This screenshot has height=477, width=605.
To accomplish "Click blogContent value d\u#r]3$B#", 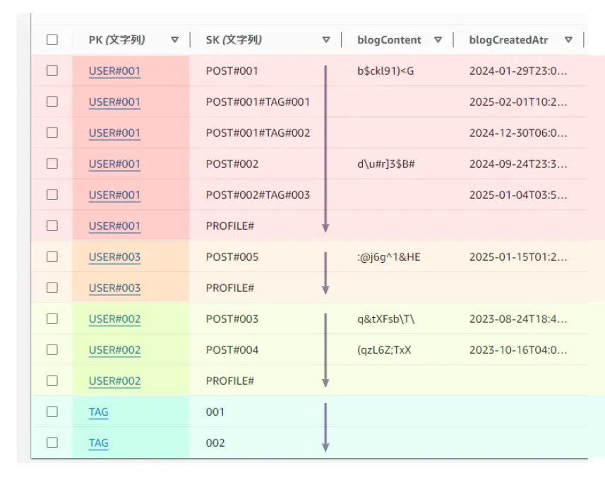I will pyautogui.click(x=386, y=163).
